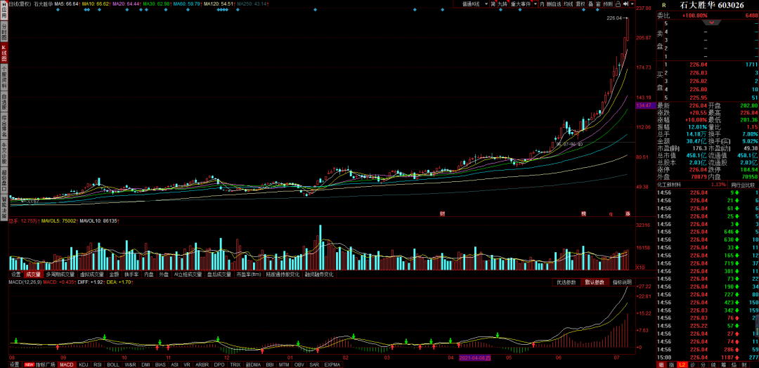The height and width of the screenshot is (368, 759).
Task: Click the 2021-04-08 date marker on timeline
Action: point(475,358)
